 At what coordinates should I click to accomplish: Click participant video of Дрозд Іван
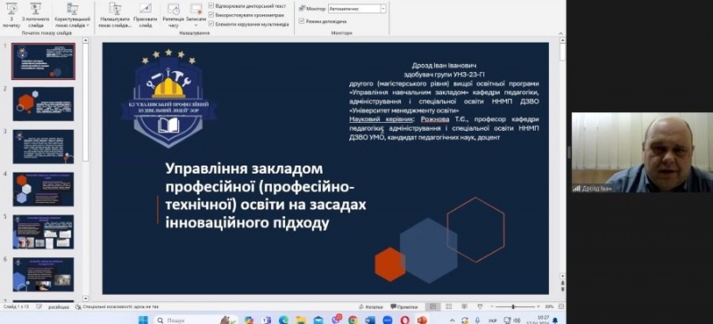coord(642,153)
